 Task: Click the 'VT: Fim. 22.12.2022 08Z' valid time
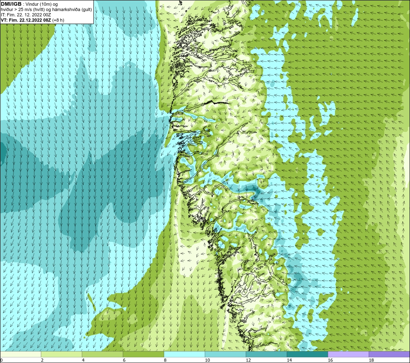[26, 20]
